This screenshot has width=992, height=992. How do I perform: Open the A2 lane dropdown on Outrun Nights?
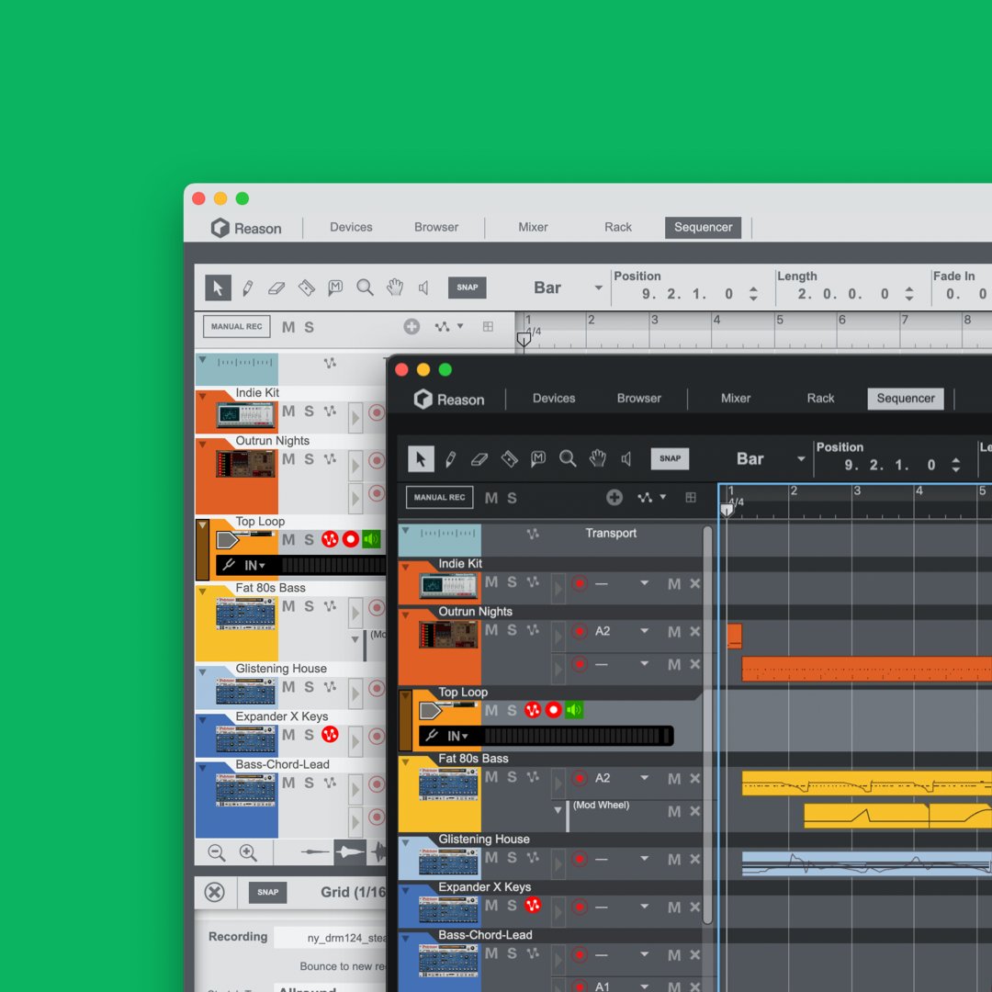[x=644, y=631]
